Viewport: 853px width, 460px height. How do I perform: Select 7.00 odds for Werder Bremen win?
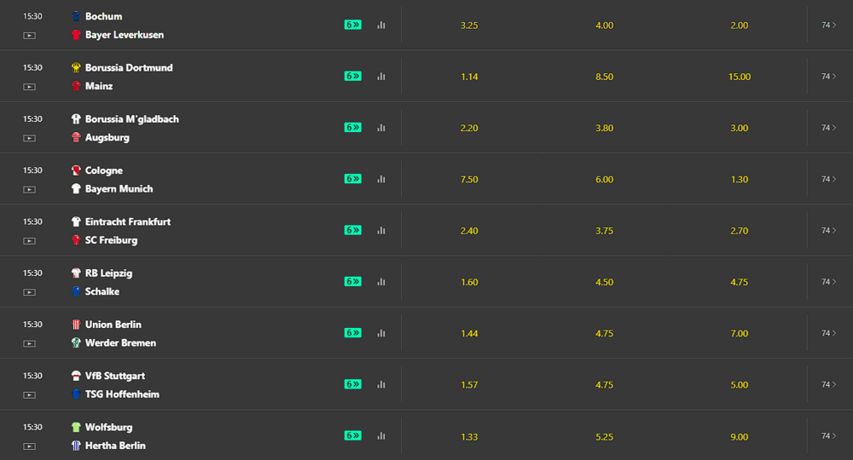tap(740, 333)
